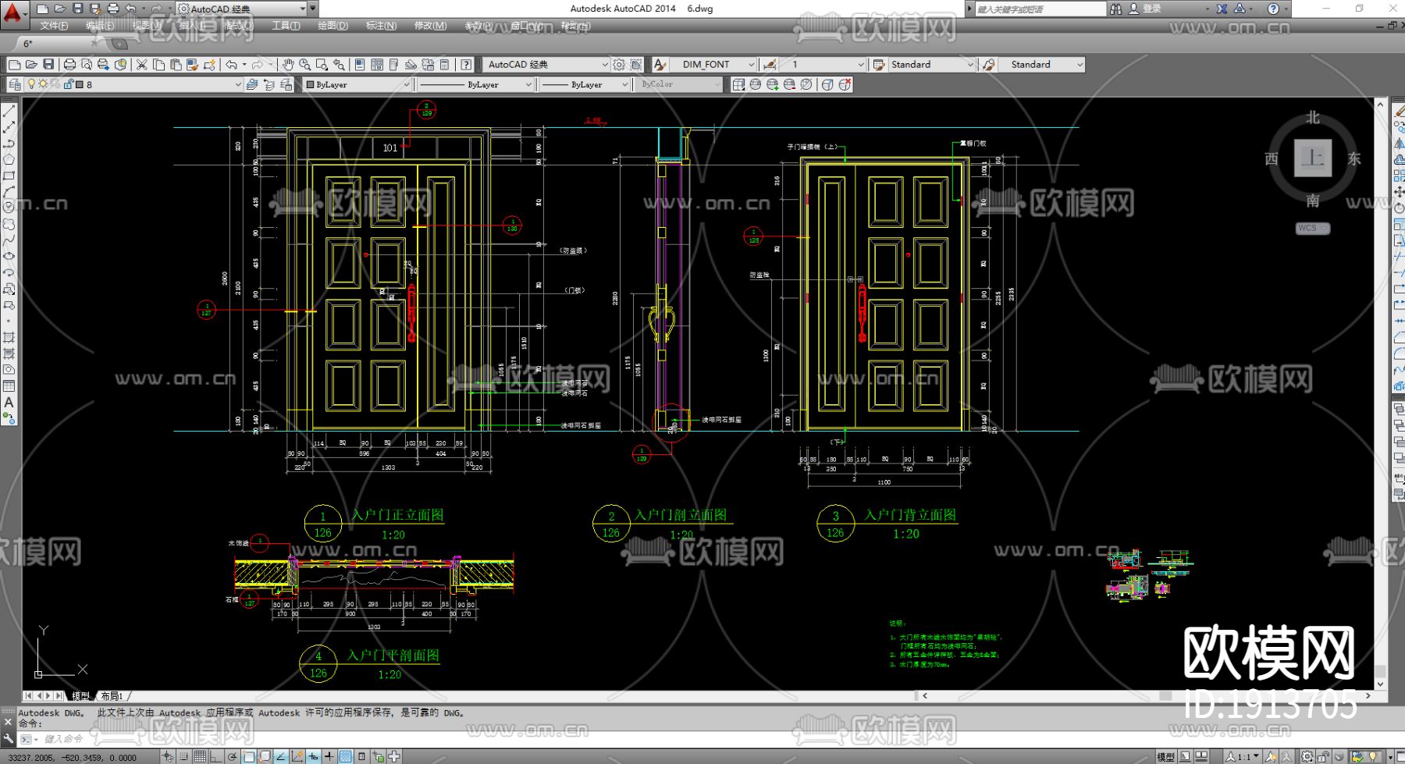Click the Cut scissors icon

click(141, 65)
